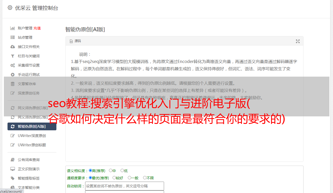Click the 站点管理 server icon
Image resolution: width=333 pixels, height=193 pixels.
(12, 37)
